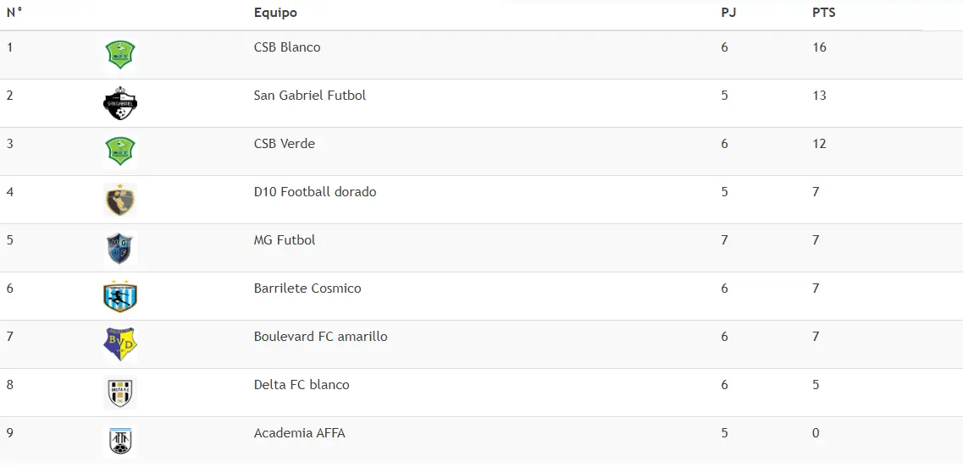This screenshot has width=963, height=467.
Task: Click the PJ column header
Action: coord(728,13)
